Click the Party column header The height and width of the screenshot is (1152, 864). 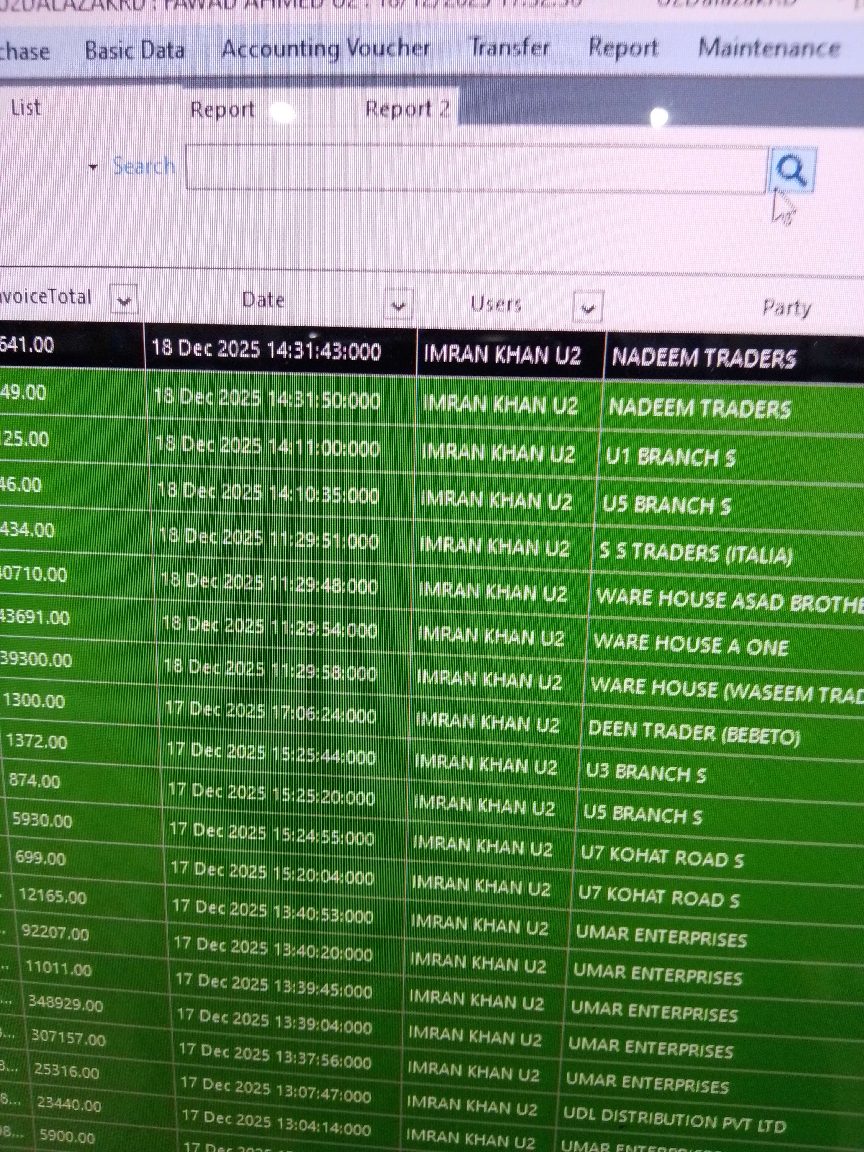pos(786,308)
